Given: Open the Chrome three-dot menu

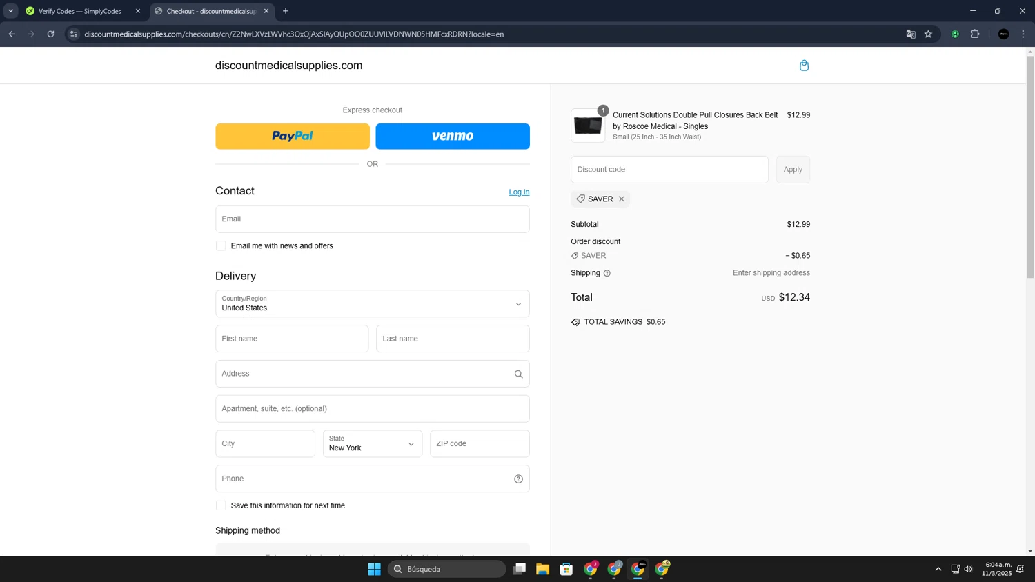Looking at the screenshot, I should 1023,34.
